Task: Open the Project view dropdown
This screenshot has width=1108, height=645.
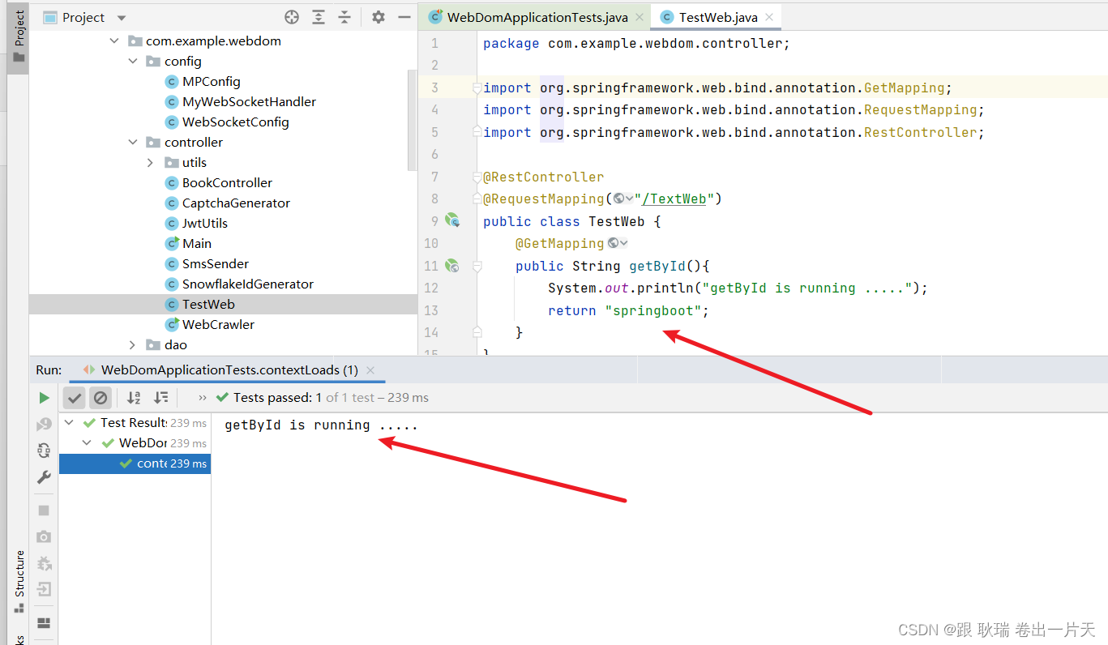Action: tap(122, 17)
